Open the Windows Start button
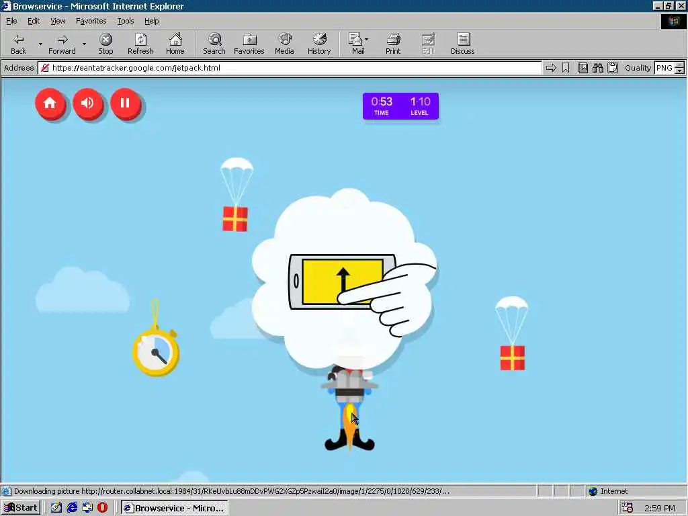This screenshot has width=688, height=516. 21,508
